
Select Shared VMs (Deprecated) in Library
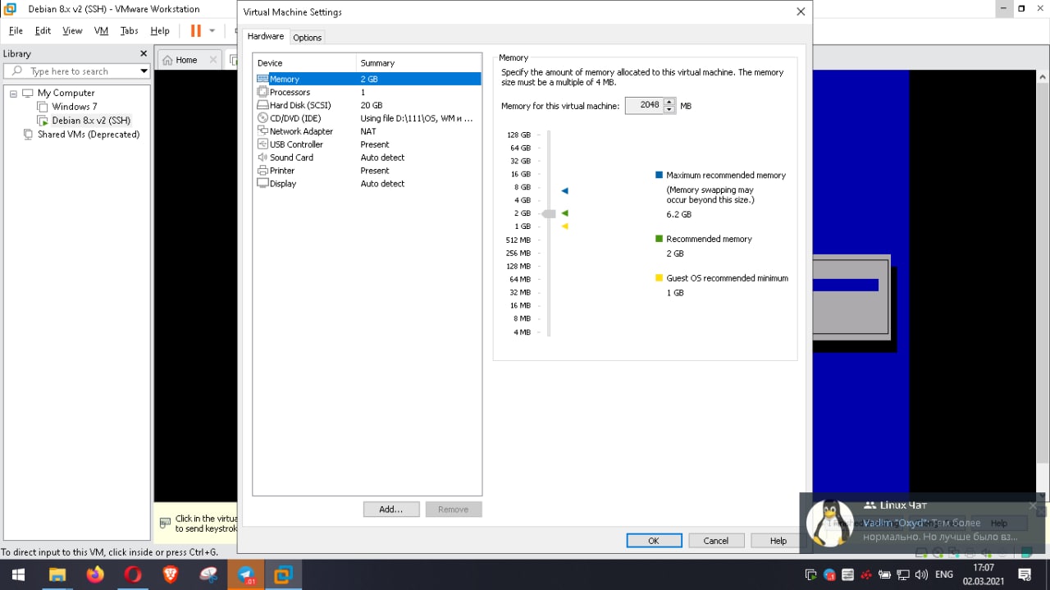coord(89,135)
